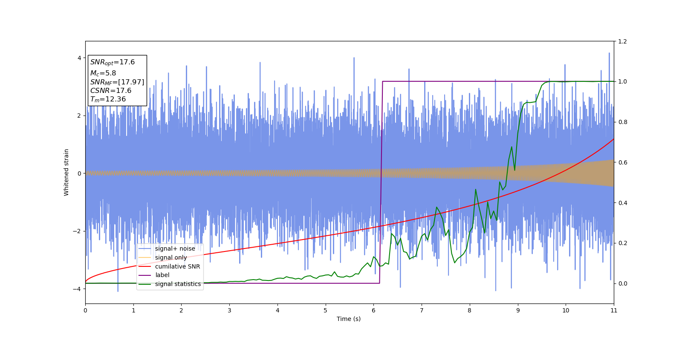This screenshot has width=682, height=341.
Task: Click the x-axis tick label 10
Action: 566,310
